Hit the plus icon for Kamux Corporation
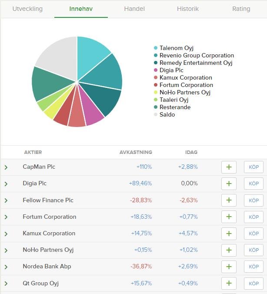This screenshot has width=267, height=294. pyautogui.click(x=229, y=234)
